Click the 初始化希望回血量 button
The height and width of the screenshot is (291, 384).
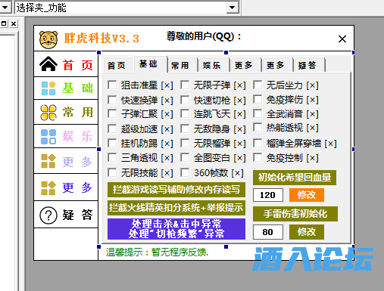point(295,178)
